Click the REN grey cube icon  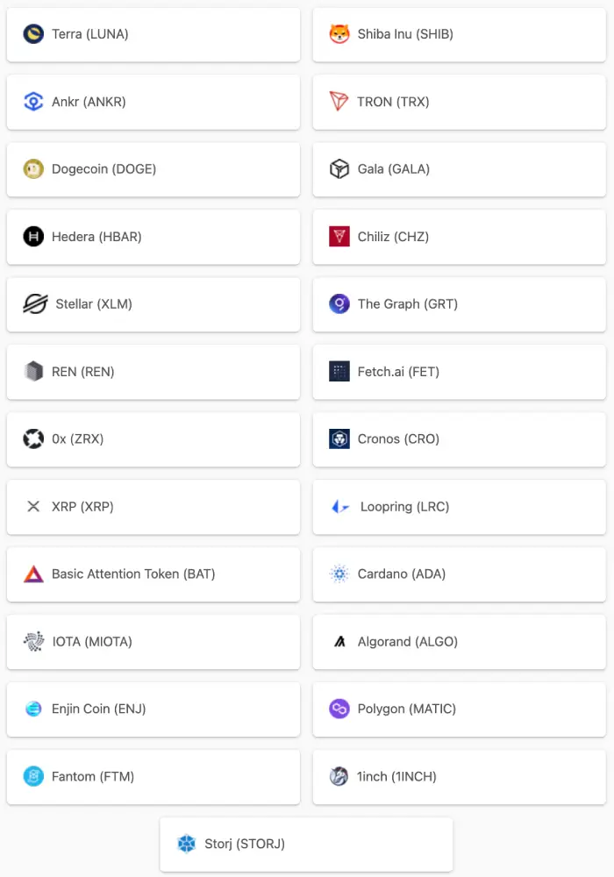[x=33, y=371]
